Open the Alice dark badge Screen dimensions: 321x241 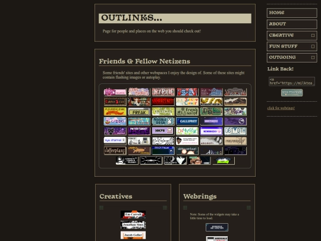(211, 151)
